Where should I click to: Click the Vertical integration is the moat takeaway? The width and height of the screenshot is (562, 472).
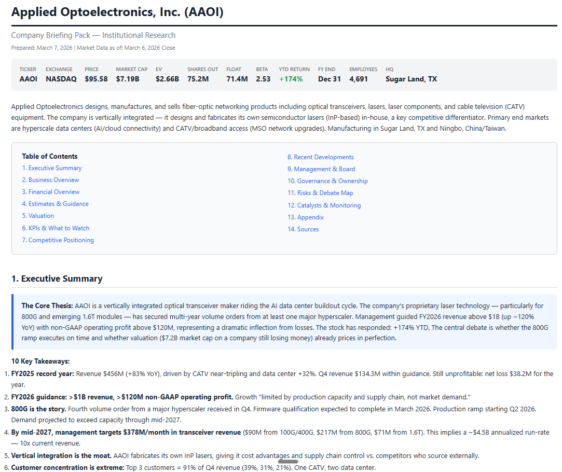pos(61,456)
